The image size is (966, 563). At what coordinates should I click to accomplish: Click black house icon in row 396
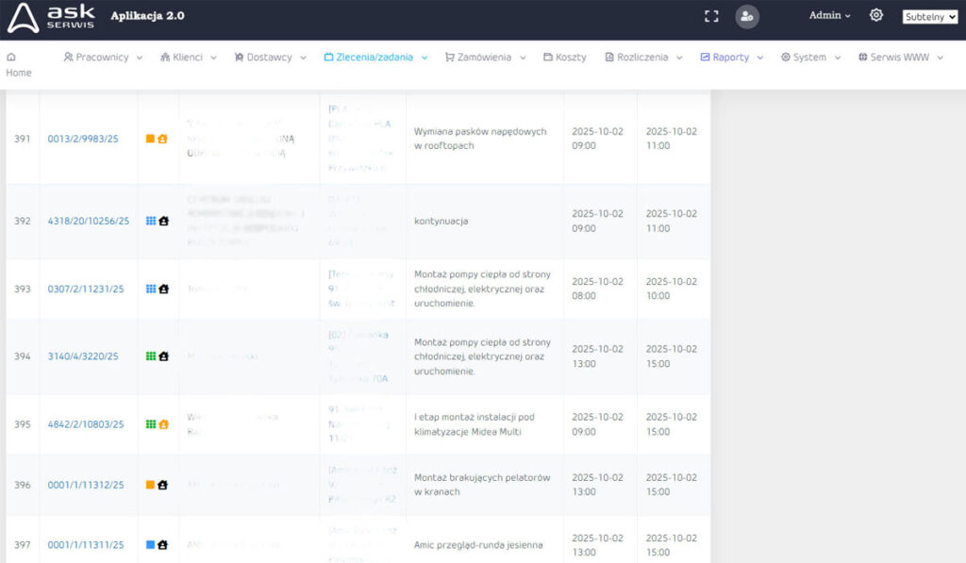[x=162, y=485]
